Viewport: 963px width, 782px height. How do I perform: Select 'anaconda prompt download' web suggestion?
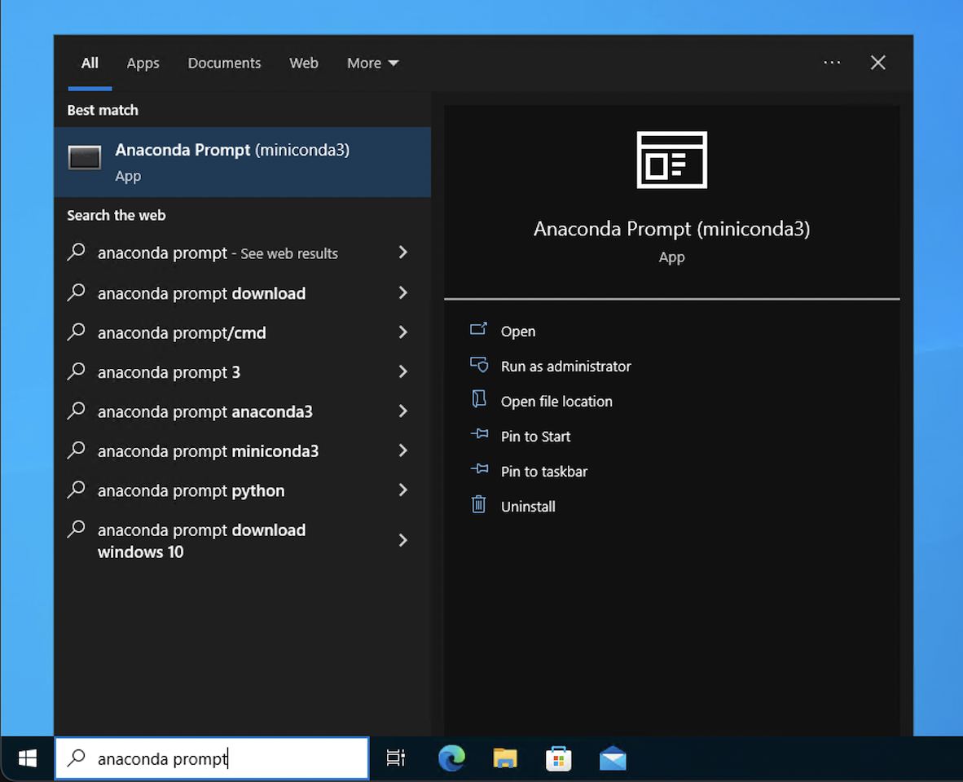(x=201, y=293)
